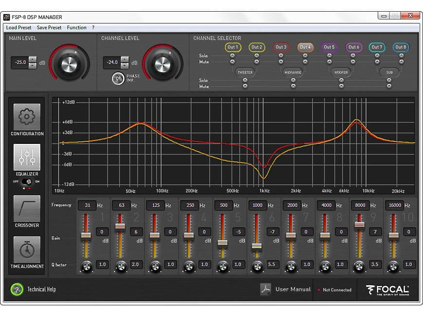The width and height of the screenshot is (423, 317).
Task: Enable Solo for Out 1
Action: pyautogui.click(x=232, y=55)
